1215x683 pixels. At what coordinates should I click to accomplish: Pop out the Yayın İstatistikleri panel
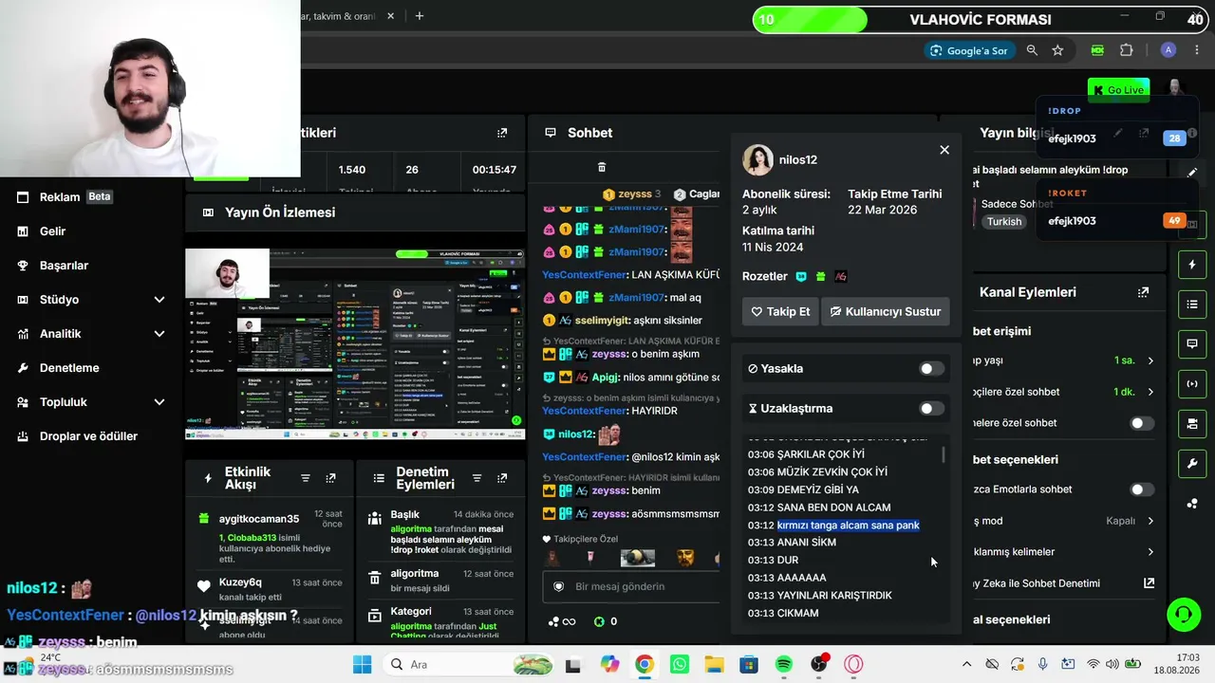click(x=502, y=133)
